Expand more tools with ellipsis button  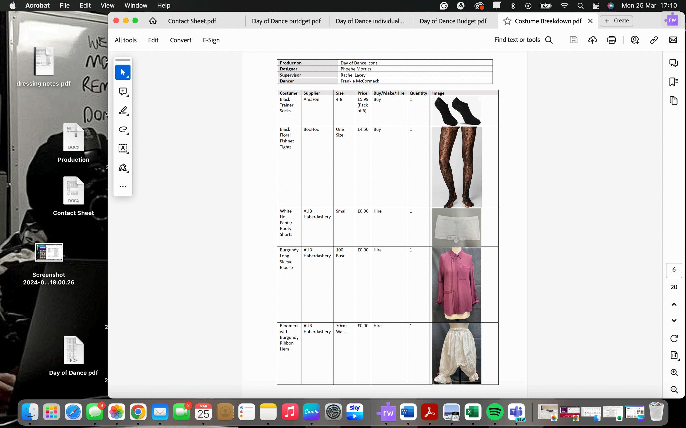[x=123, y=186]
